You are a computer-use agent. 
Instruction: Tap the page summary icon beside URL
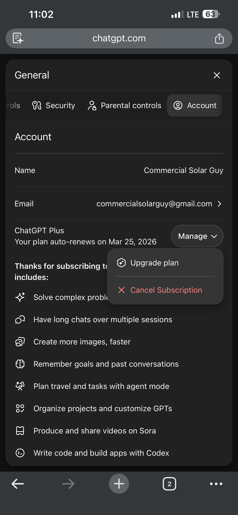18,38
